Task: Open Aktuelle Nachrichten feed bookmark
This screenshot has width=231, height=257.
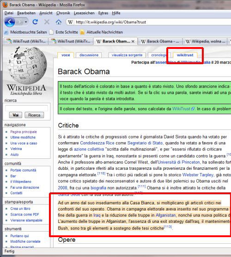Action: pyautogui.click(x=102, y=32)
